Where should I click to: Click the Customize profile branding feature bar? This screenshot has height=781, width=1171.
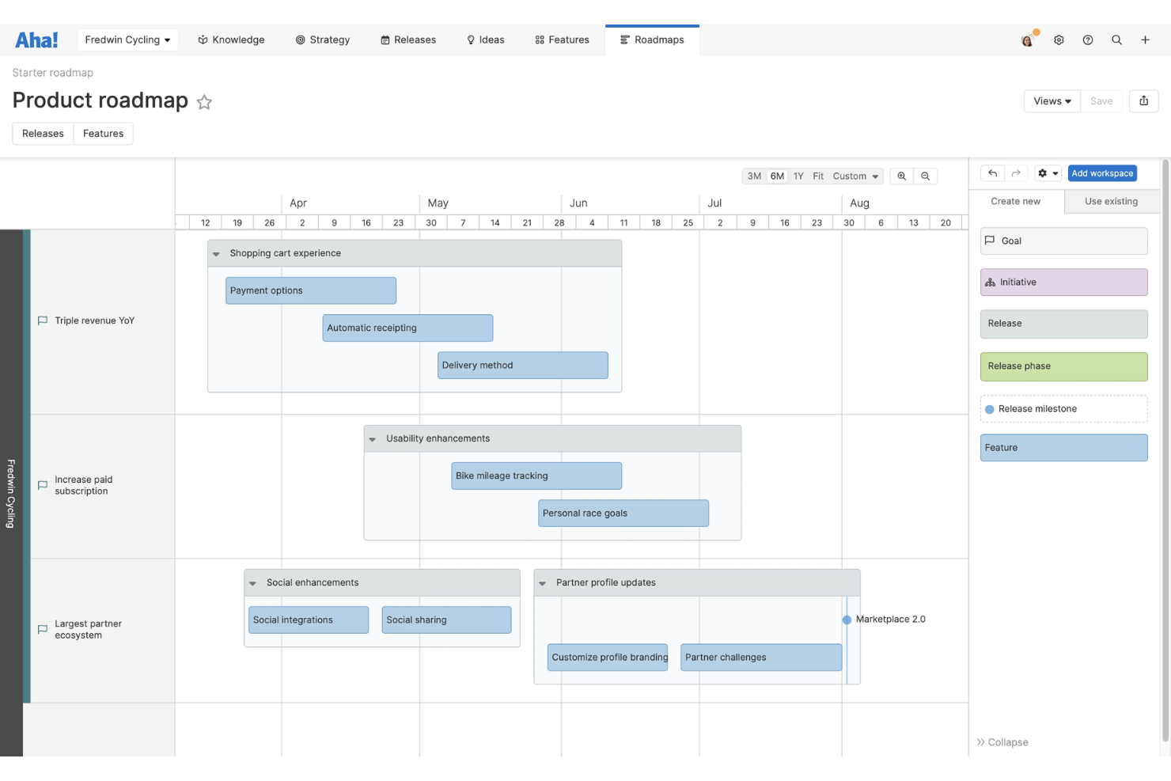point(608,658)
